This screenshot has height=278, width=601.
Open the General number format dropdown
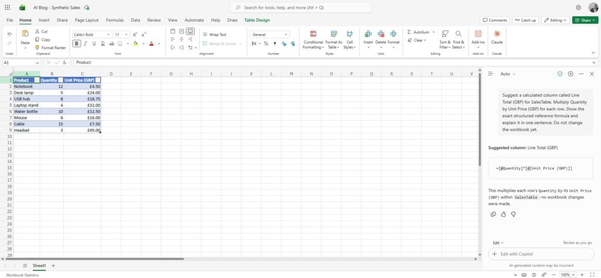286,35
